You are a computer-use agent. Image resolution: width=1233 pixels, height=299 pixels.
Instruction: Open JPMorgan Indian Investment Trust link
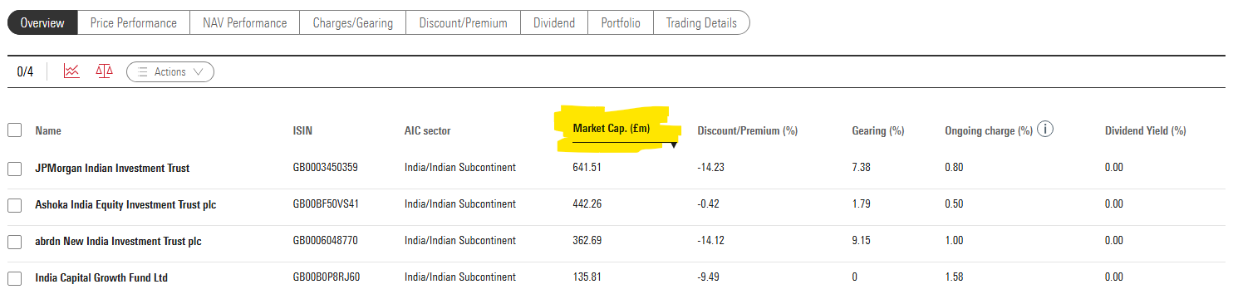(x=112, y=168)
